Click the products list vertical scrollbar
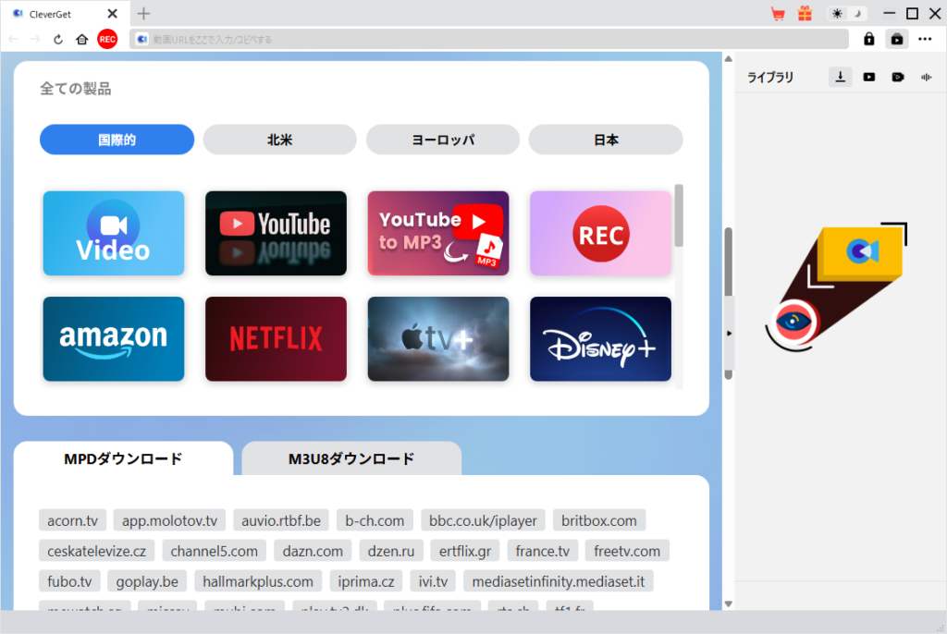This screenshot has height=634, width=947. [679, 215]
